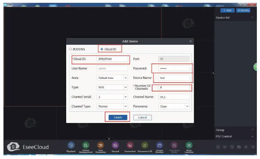The image size is (260, 159).
Task: Click the fullscreen expand icon
Action: (x=246, y=147)
